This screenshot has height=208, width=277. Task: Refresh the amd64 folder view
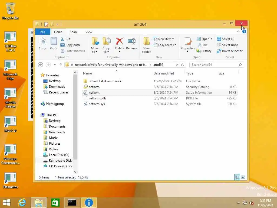pos(183,65)
